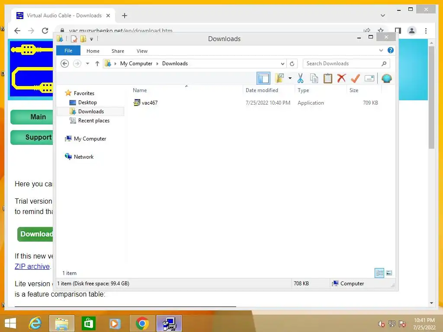Go forward in Explorer navigation
The height and width of the screenshot is (332, 443).
coord(77,64)
